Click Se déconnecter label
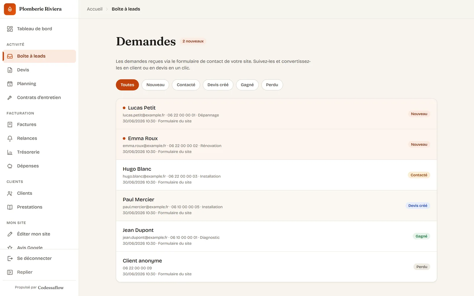This screenshot has height=296, width=474. click(34, 258)
